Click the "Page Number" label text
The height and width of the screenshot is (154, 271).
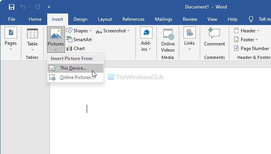click(255, 49)
